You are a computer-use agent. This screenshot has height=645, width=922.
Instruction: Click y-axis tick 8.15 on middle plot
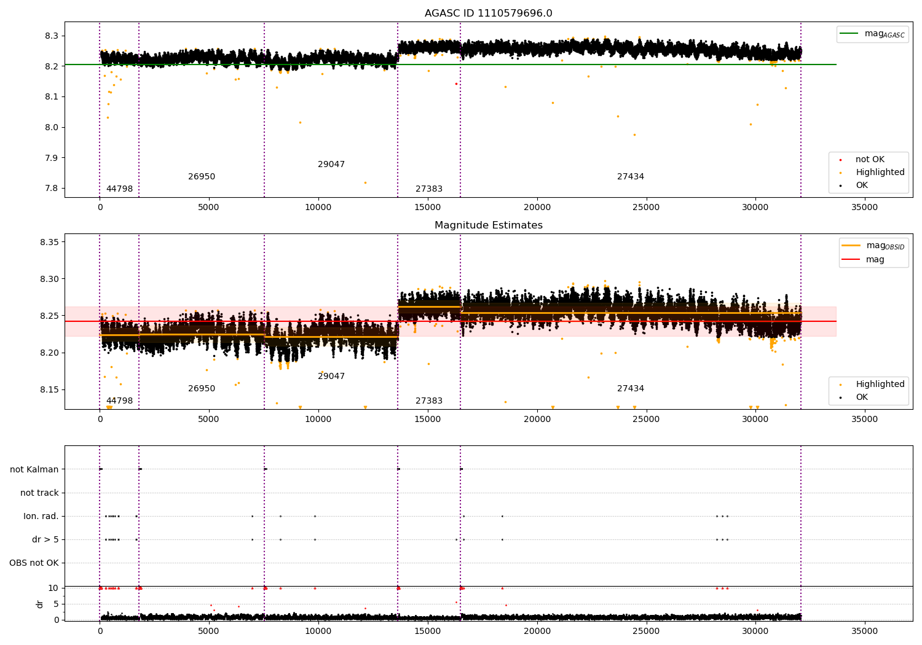(x=49, y=390)
